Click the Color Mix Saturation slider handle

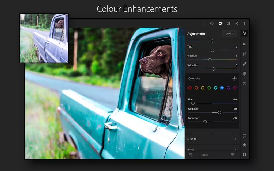pos(220,112)
